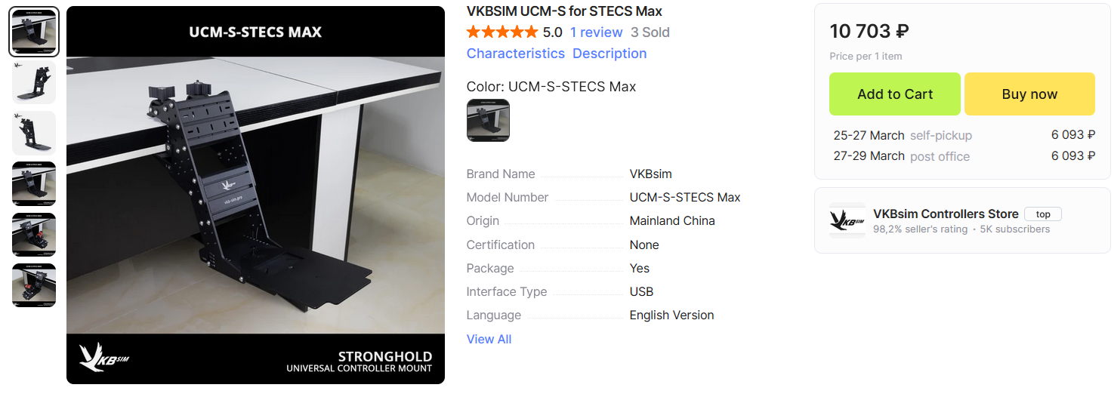Click the top seller badge
This screenshot has width=1114, height=400.
click(x=1043, y=214)
